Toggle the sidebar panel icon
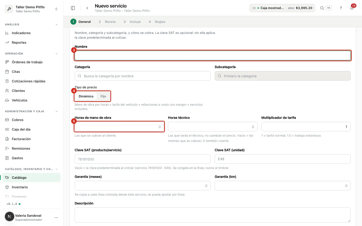This screenshot has width=362, height=226. pos(73,8)
